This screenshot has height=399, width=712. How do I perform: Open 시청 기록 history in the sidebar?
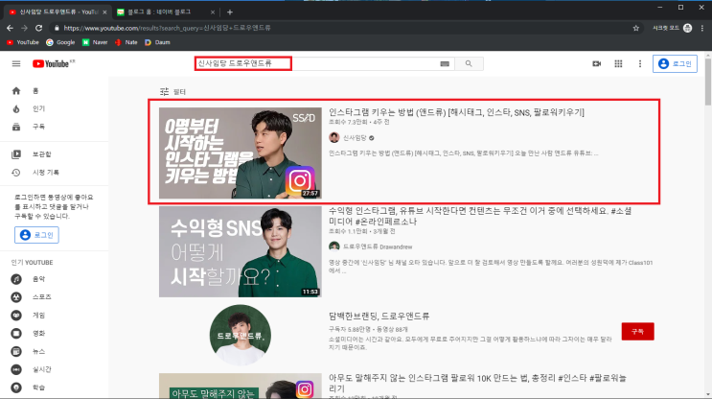tap(54, 173)
